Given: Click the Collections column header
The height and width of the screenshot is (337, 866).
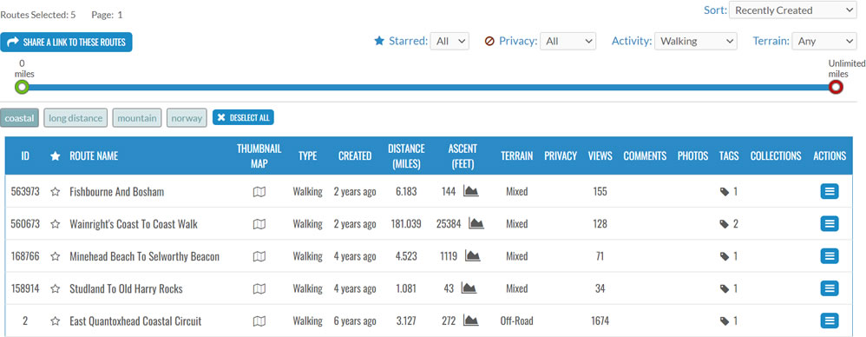Looking at the screenshot, I should click(x=776, y=155).
